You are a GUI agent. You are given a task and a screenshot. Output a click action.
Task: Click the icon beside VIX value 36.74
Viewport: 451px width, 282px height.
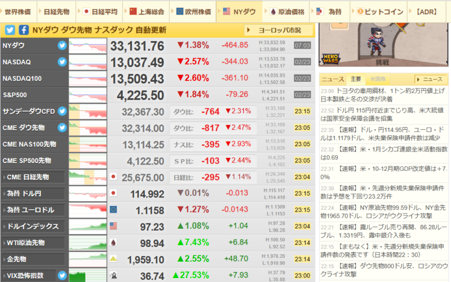(113, 276)
